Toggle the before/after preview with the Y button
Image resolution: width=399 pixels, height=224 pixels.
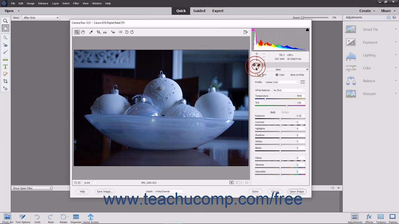click(231, 183)
